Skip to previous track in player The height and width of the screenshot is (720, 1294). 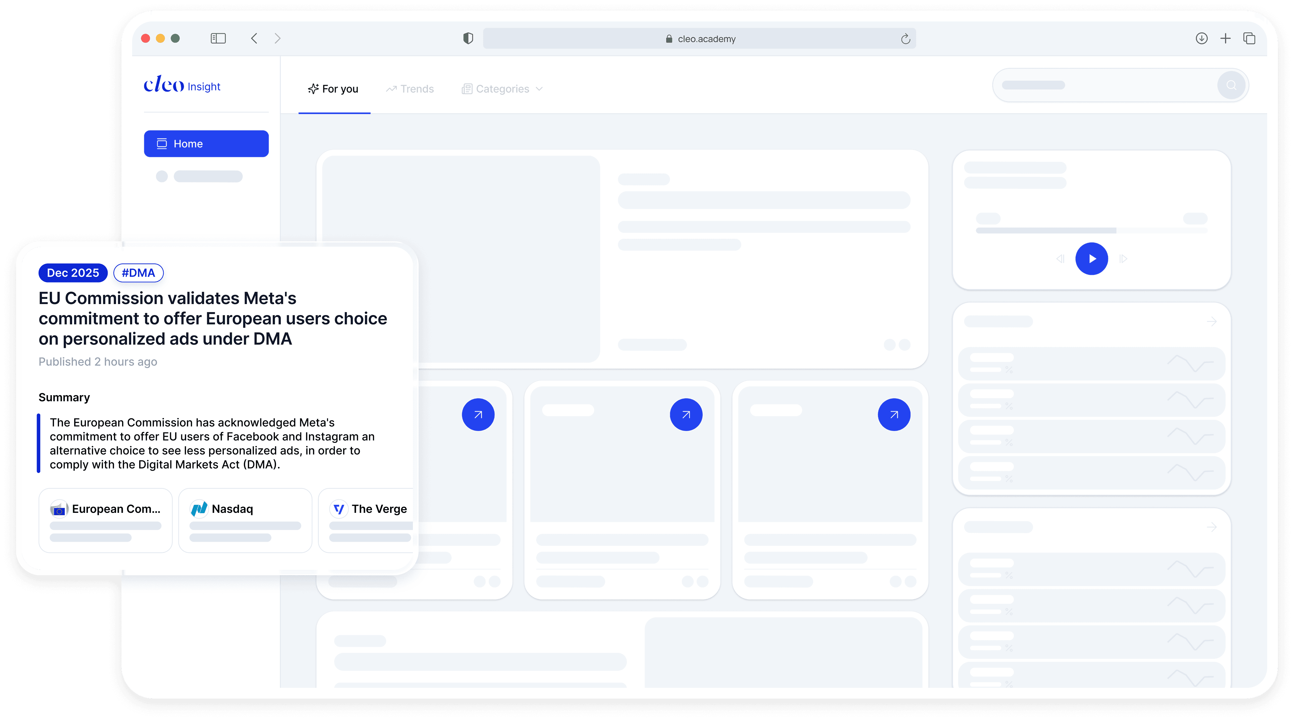coord(1060,258)
